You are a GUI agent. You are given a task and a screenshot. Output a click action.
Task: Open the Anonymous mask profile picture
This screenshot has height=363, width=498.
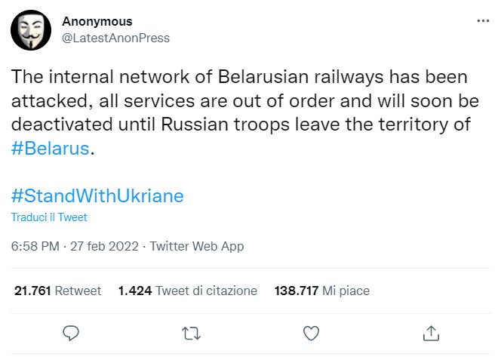[31, 29]
